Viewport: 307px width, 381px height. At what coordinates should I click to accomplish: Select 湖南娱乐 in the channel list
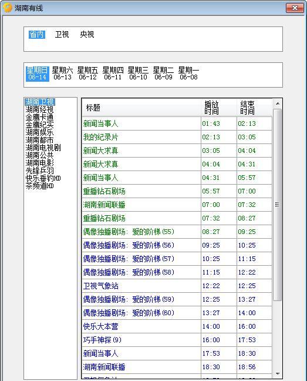(39, 132)
